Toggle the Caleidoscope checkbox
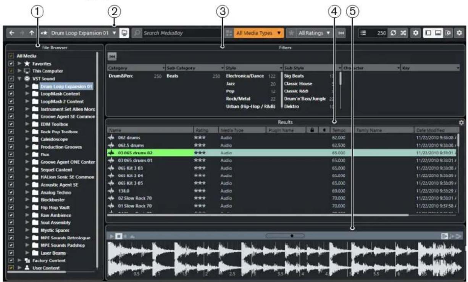This screenshot has height=282, width=468. coord(11,139)
